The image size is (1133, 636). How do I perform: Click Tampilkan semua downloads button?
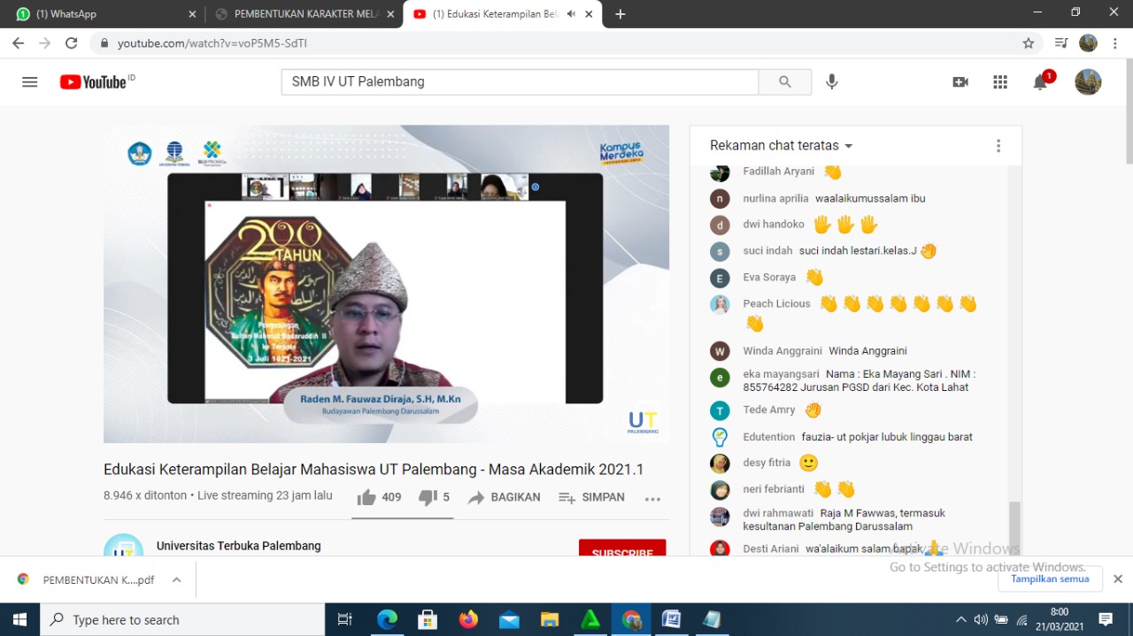point(1050,579)
